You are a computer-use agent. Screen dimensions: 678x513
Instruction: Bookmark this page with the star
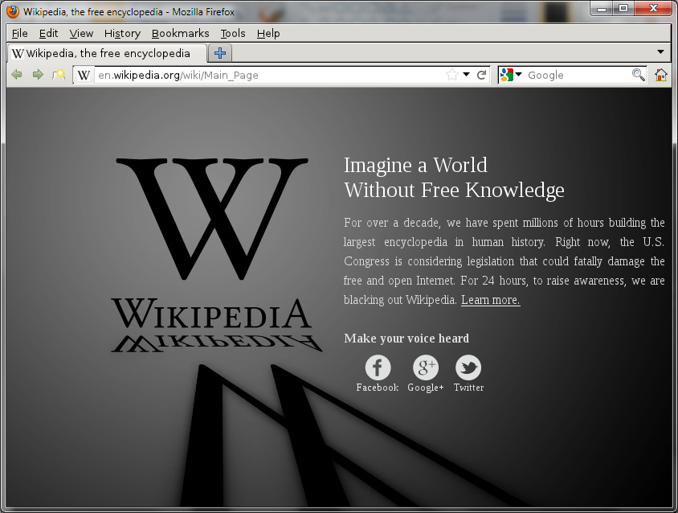[x=451, y=75]
